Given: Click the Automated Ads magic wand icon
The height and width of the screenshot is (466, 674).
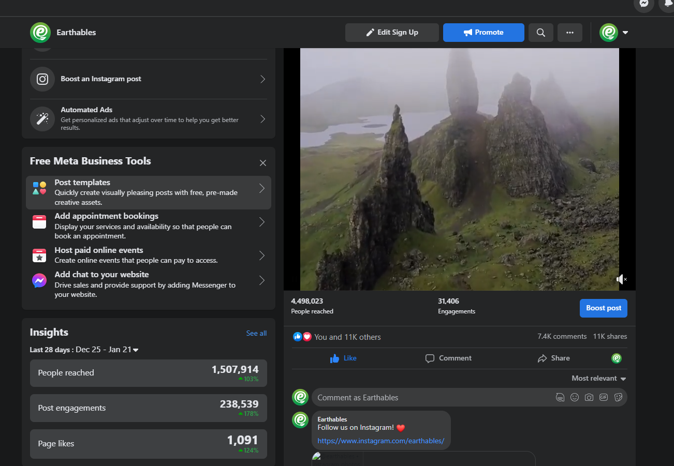Looking at the screenshot, I should pos(42,119).
